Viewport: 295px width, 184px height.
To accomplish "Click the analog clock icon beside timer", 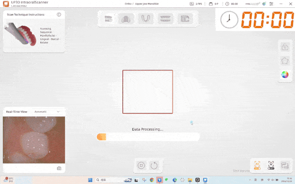I will click(229, 20).
